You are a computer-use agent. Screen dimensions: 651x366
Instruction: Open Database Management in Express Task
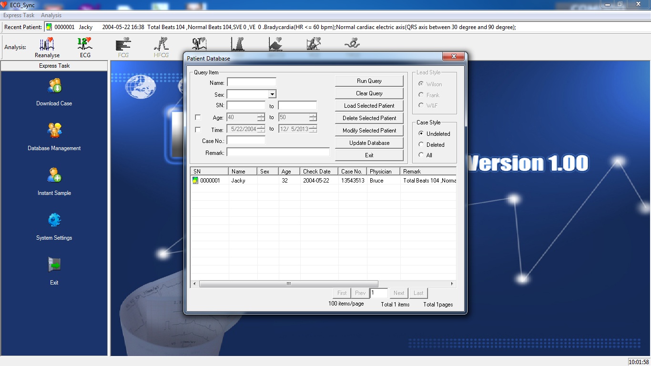54,131
